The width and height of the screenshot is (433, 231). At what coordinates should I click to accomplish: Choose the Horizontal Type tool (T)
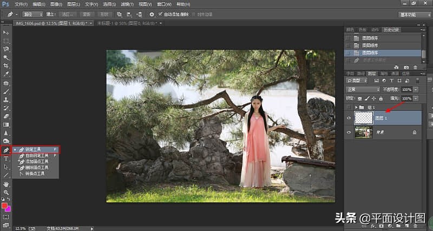tap(6, 159)
